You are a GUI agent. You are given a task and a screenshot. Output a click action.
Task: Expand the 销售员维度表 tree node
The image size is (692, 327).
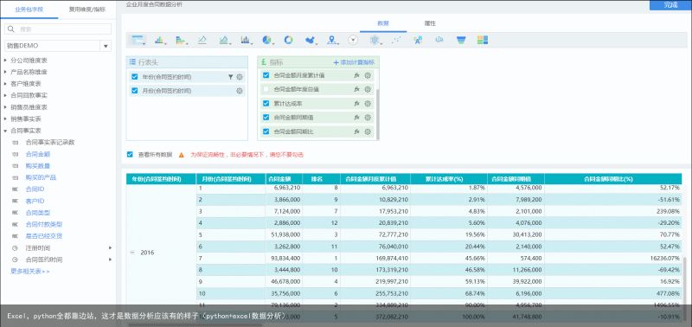tap(5, 107)
